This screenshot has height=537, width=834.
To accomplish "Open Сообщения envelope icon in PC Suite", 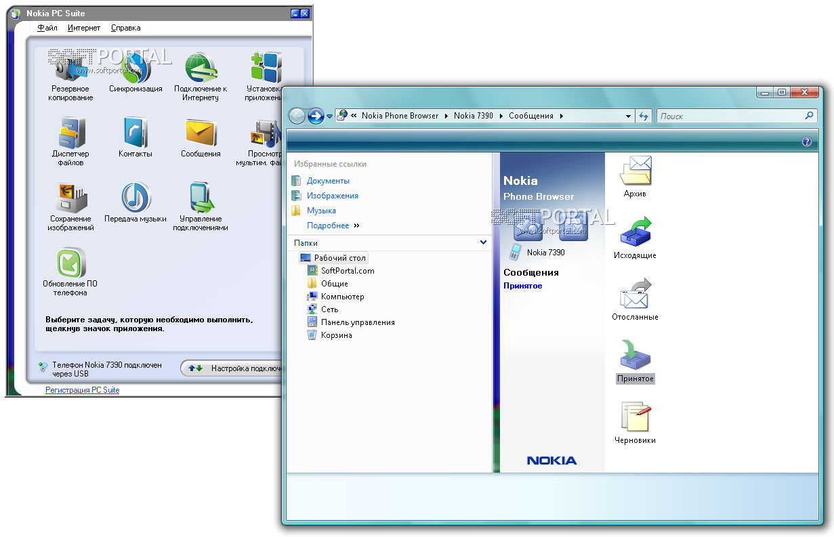I will (201, 133).
